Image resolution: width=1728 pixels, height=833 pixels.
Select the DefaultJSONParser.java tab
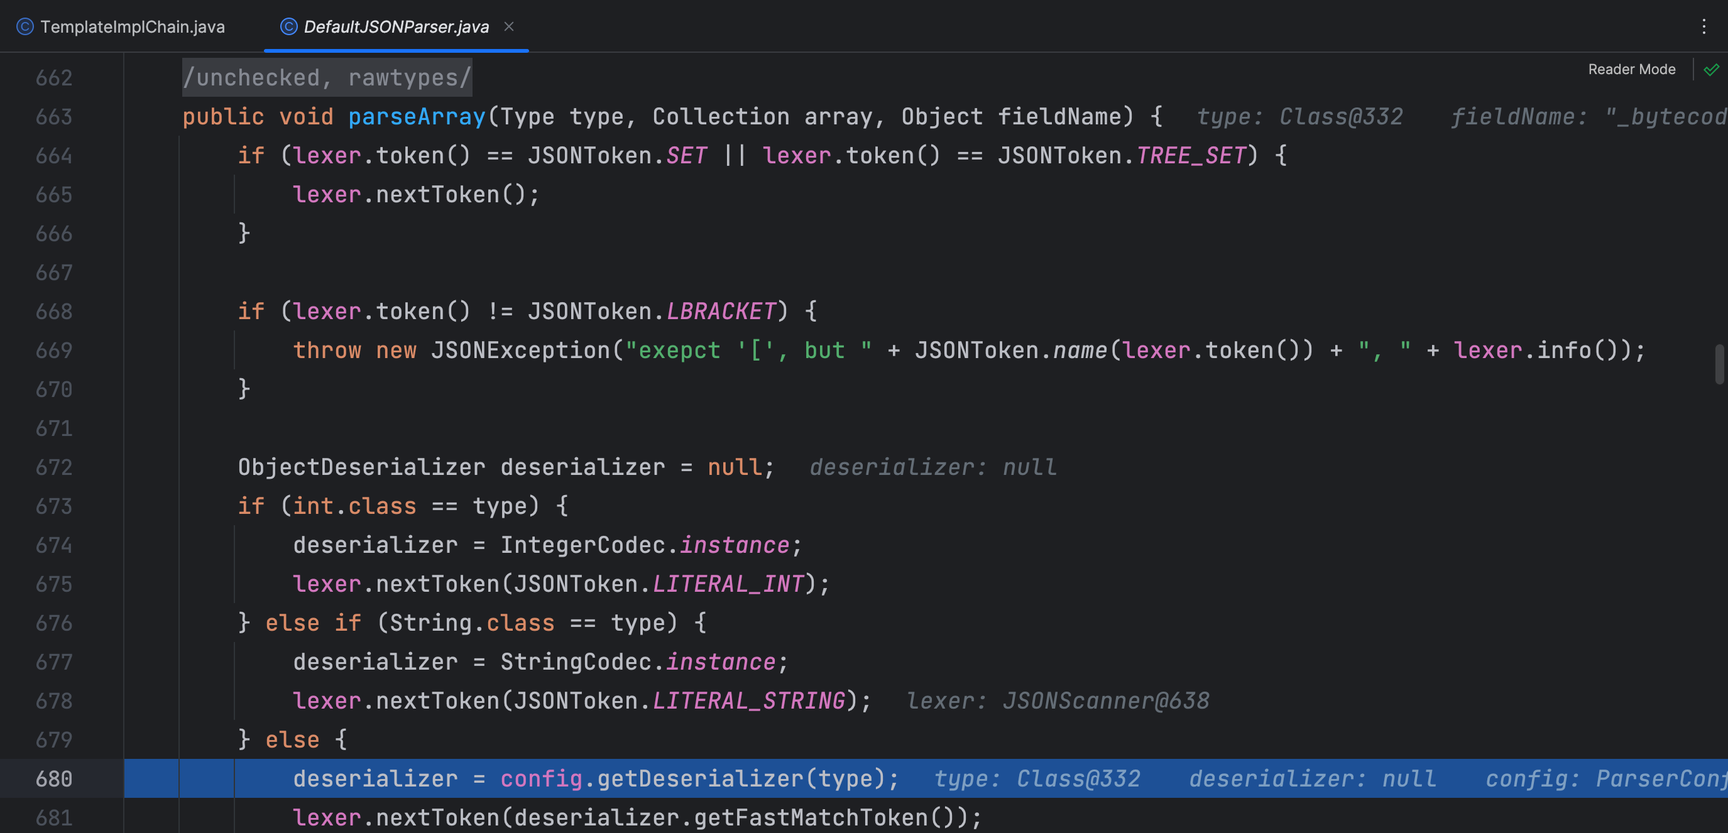pos(396,27)
